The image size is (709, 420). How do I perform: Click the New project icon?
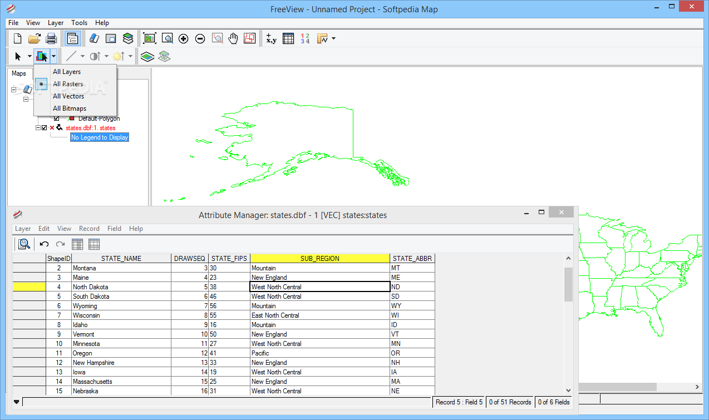(x=18, y=38)
